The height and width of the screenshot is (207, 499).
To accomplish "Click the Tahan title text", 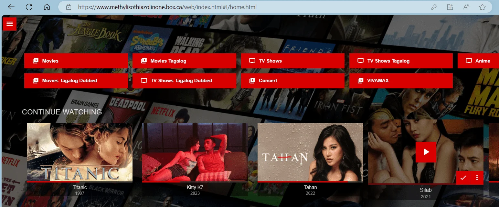I will (310, 187).
